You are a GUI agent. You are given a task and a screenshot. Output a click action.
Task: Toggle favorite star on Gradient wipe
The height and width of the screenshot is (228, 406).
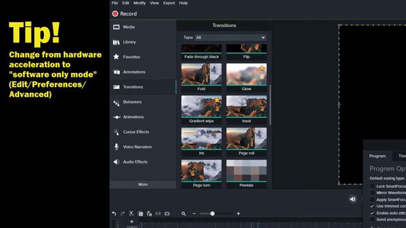point(217,100)
